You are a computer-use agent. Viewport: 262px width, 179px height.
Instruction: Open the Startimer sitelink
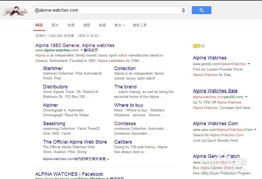(x=53, y=68)
